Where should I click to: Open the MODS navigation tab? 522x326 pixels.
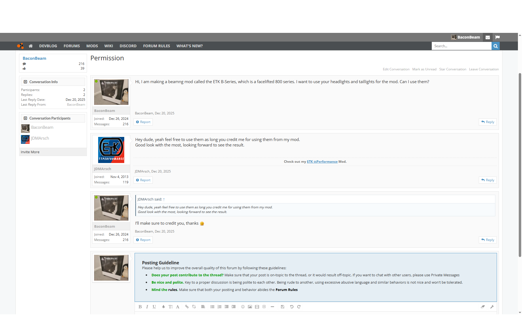coord(92,46)
